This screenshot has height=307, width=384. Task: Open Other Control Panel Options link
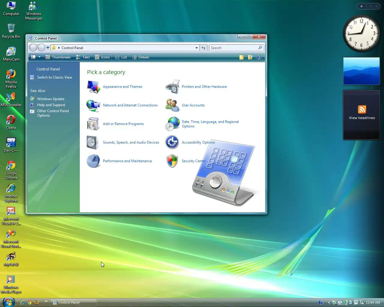(x=53, y=113)
